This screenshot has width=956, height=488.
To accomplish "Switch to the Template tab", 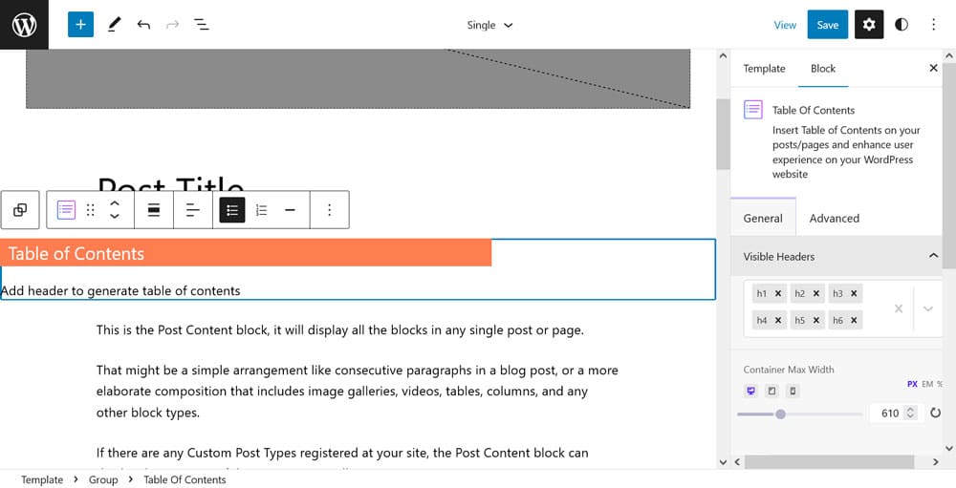I will (764, 69).
